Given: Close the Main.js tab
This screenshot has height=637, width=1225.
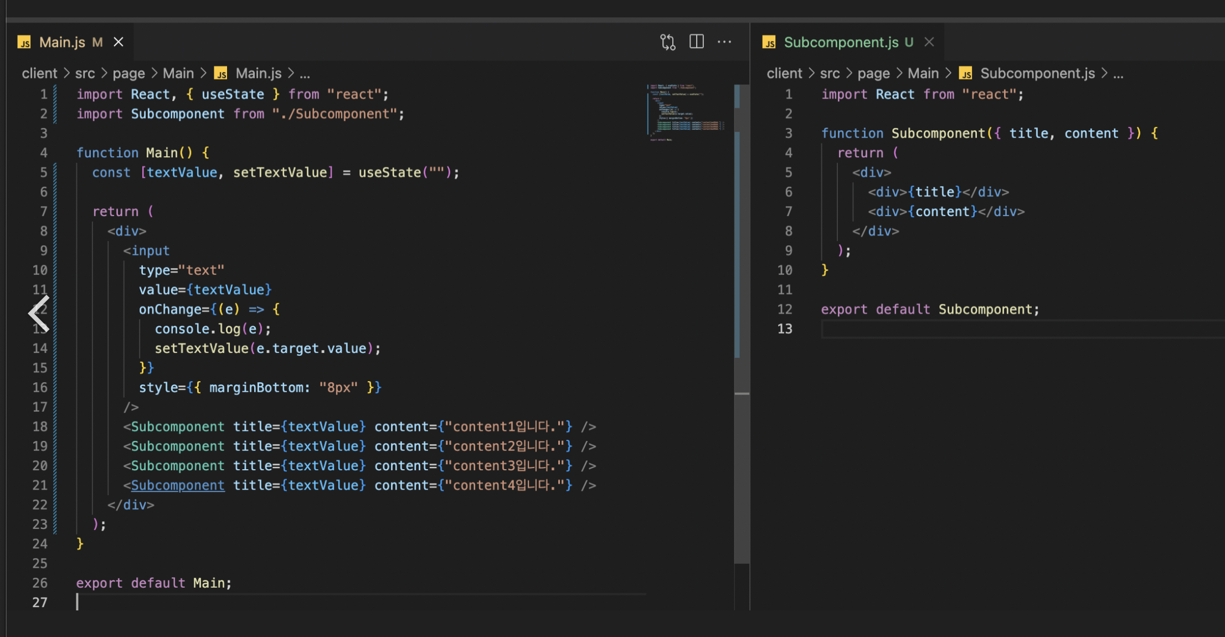Looking at the screenshot, I should pyautogui.click(x=119, y=42).
